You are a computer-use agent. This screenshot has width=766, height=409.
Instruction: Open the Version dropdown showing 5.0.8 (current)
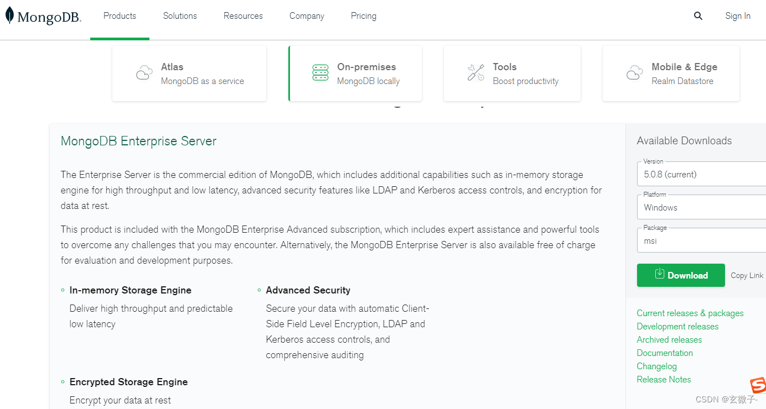[x=701, y=174]
